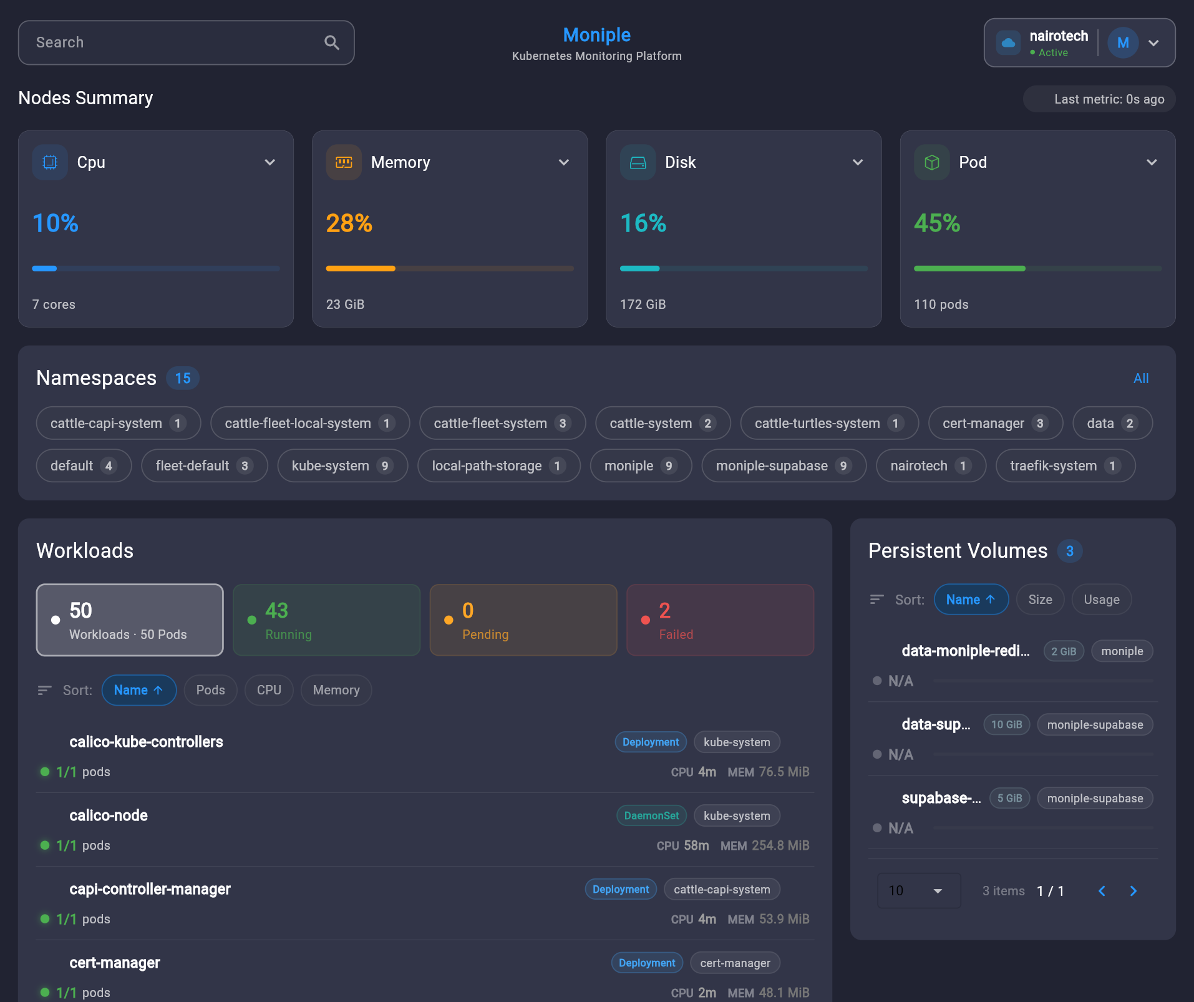Image resolution: width=1194 pixels, height=1002 pixels.
Task: Open the items-per-page dropdown showing 10
Action: tap(918, 890)
